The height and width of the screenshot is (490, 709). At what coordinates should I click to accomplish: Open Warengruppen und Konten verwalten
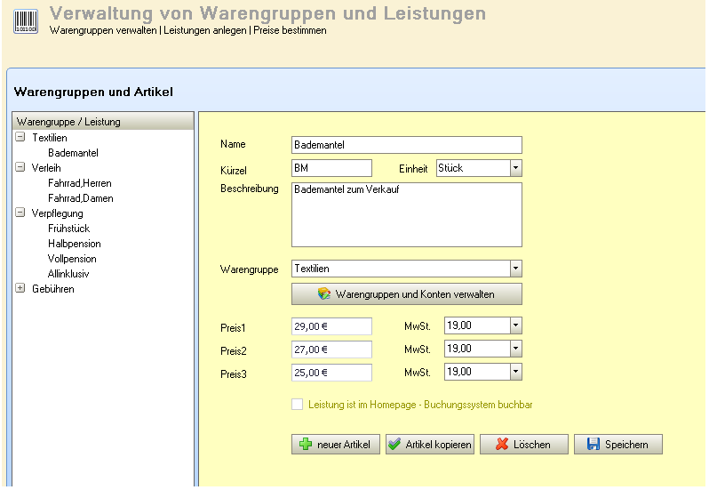(406, 293)
